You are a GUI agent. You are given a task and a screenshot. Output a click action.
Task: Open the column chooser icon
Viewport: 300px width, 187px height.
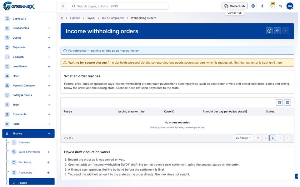[x=287, y=103]
